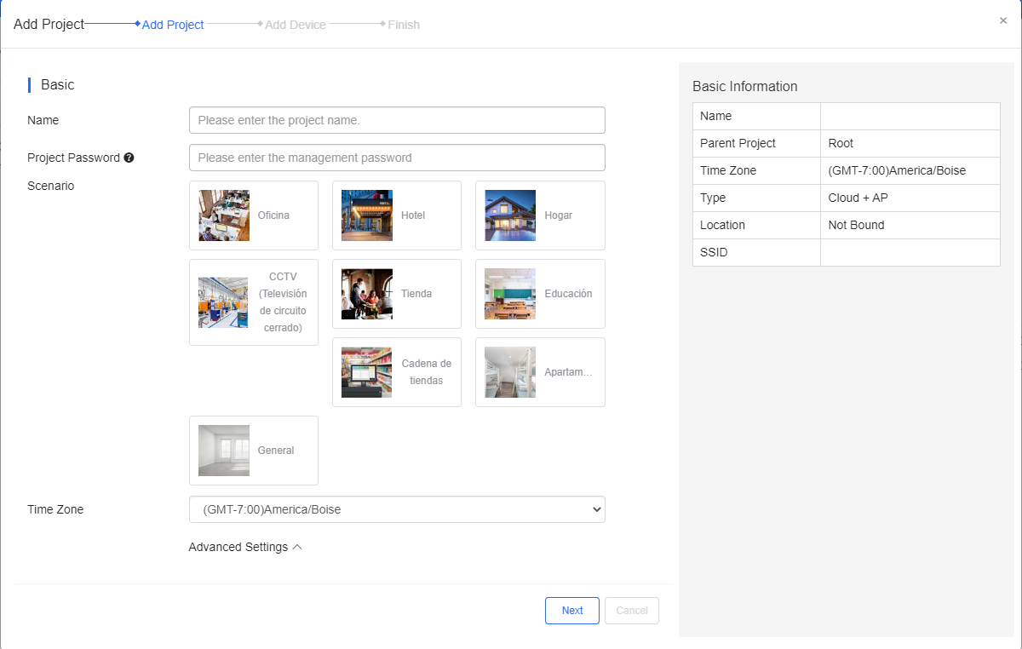Close the Add Project dialog
The width and height of the screenshot is (1022, 649).
point(1003,20)
